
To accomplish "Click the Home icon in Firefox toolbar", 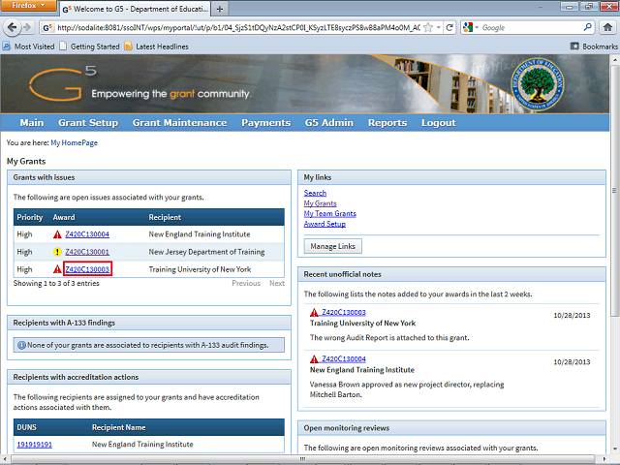I will click(x=607, y=27).
